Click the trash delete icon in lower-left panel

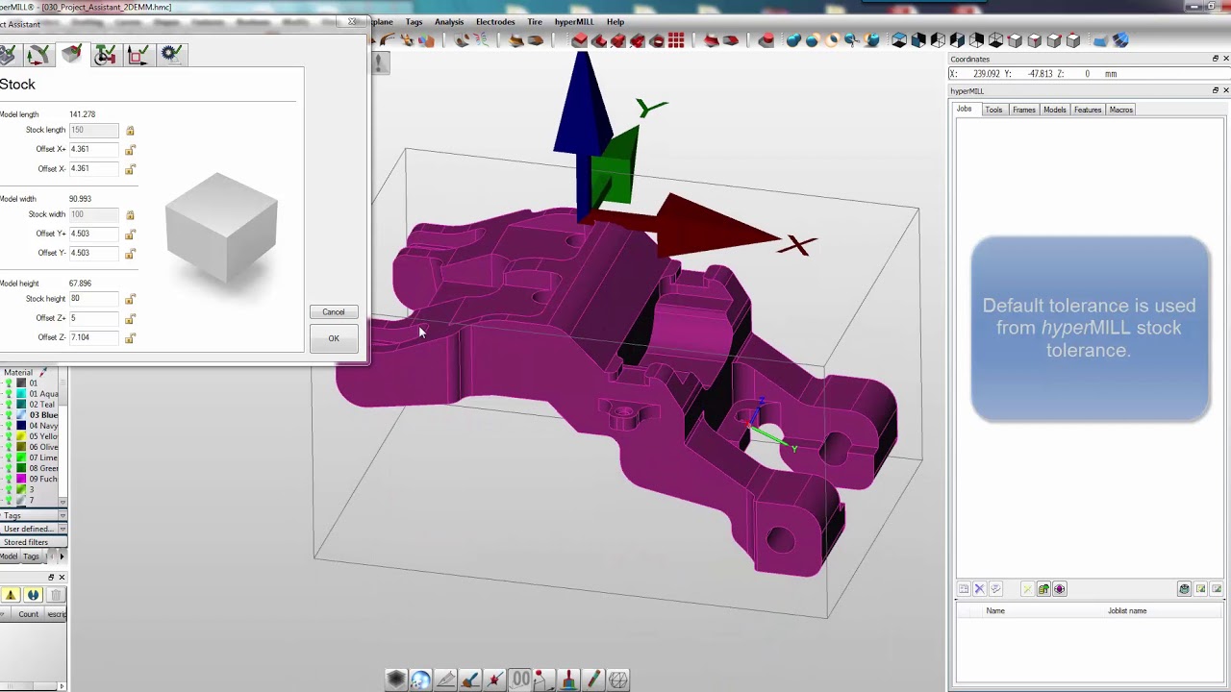(x=56, y=595)
